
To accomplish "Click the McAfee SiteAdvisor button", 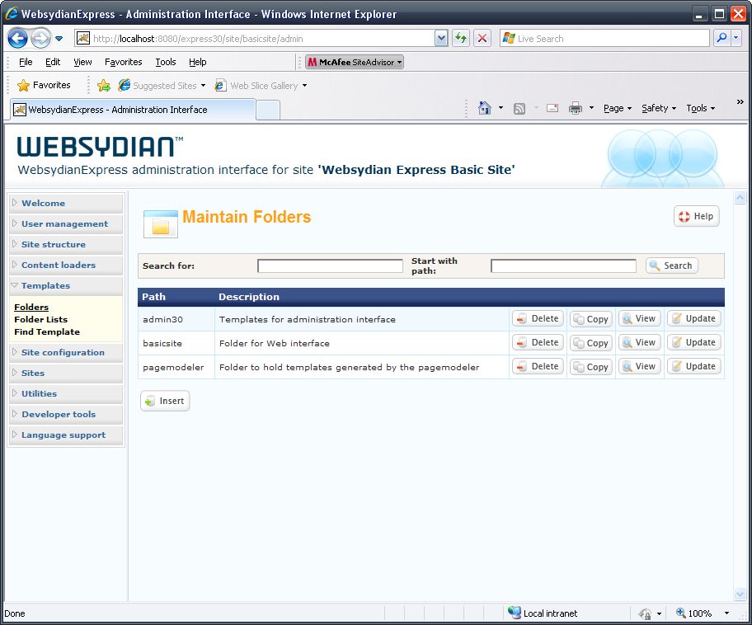I will pyautogui.click(x=355, y=62).
